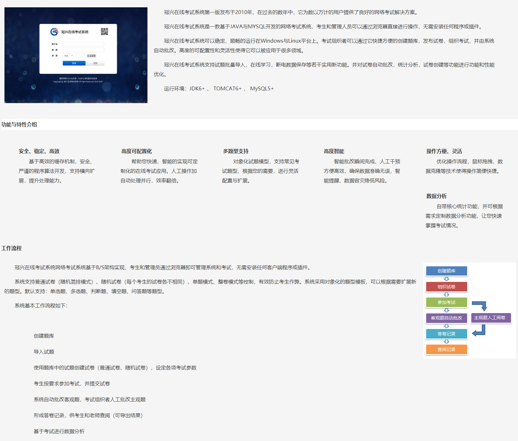Click the red 组织试卷 flowchart box
The image size is (518, 441).
446,287
